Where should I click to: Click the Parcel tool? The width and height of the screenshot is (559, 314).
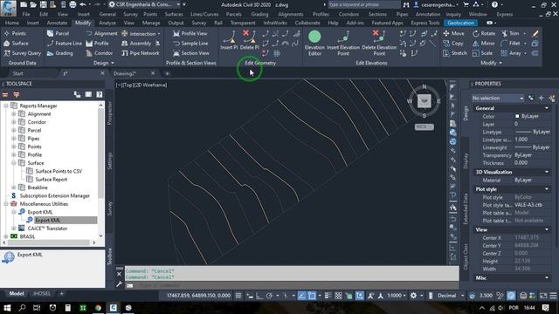tap(59, 33)
